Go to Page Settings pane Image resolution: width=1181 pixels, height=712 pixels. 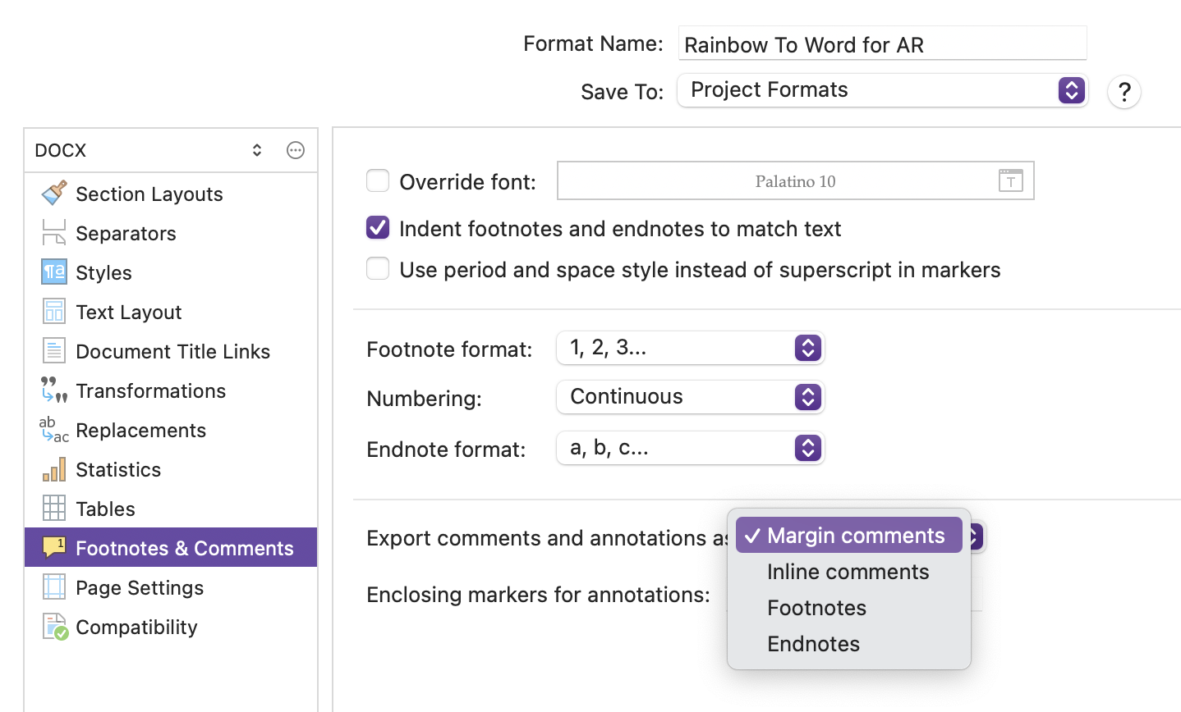[x=171, y=587]
